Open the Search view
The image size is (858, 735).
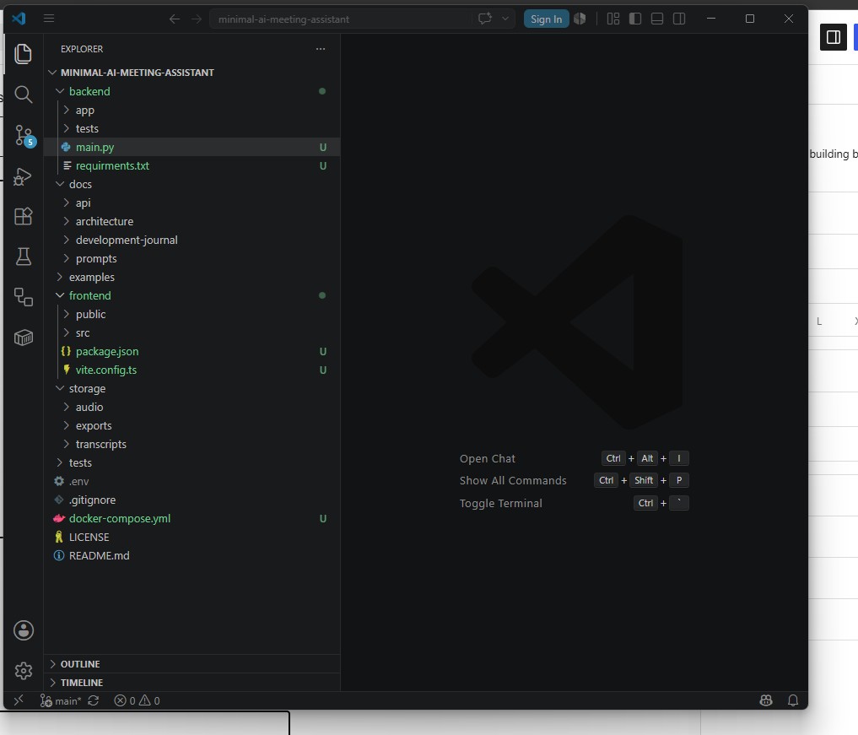23,95
